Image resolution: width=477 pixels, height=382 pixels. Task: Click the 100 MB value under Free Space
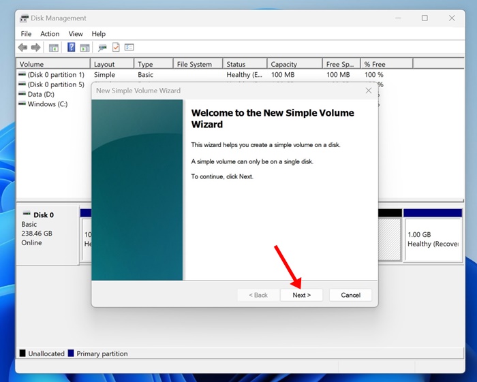point(338,75)
